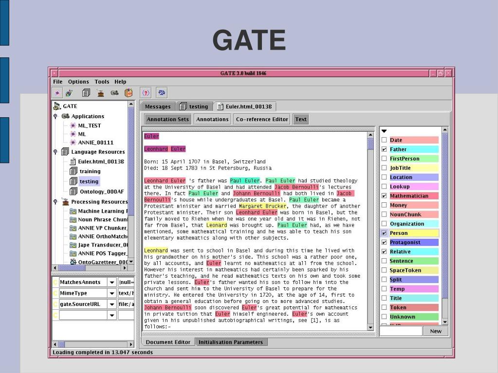The width and height of the screenshot is (498, 373).
Task: Uncheck the Protagonist annotation checkbox
Action: [x=384, y=242]
